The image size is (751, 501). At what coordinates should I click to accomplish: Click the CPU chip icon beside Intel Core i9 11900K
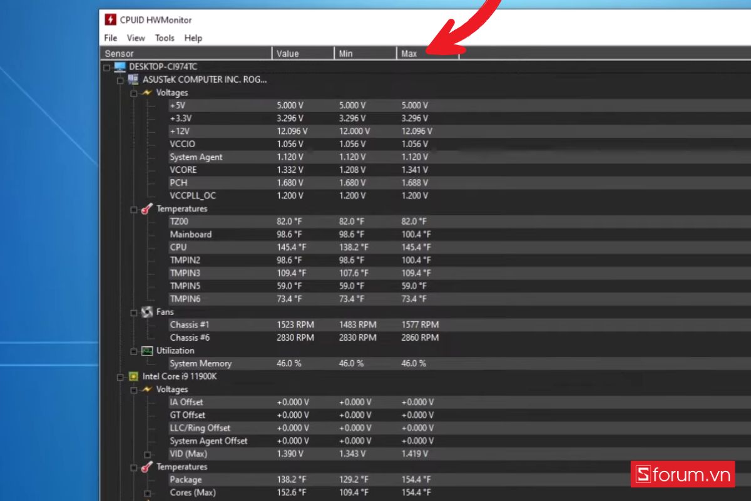pos(133,376)
